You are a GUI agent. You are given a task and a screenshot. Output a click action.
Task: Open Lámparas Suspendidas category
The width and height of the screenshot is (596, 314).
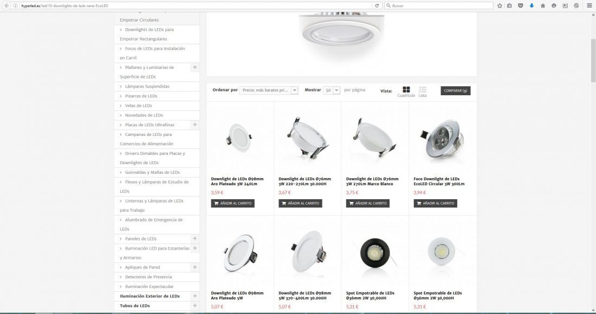pos(147,86)
